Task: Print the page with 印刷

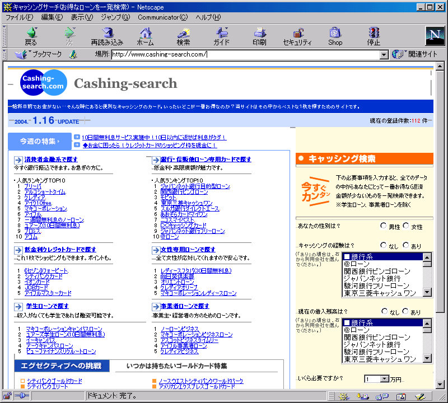Action: pyautogui.click(x=259, y=36)
